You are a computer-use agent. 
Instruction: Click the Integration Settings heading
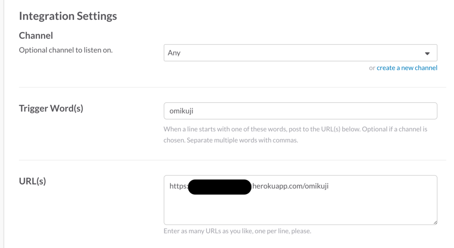click(68, 16)
